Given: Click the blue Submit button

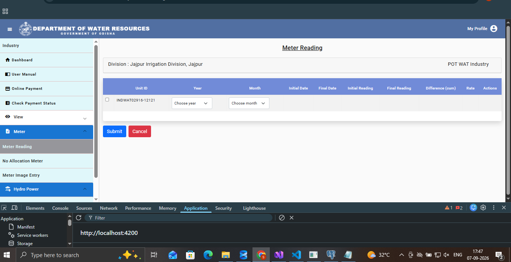Looking at the screenshot, I should [115, 132].
